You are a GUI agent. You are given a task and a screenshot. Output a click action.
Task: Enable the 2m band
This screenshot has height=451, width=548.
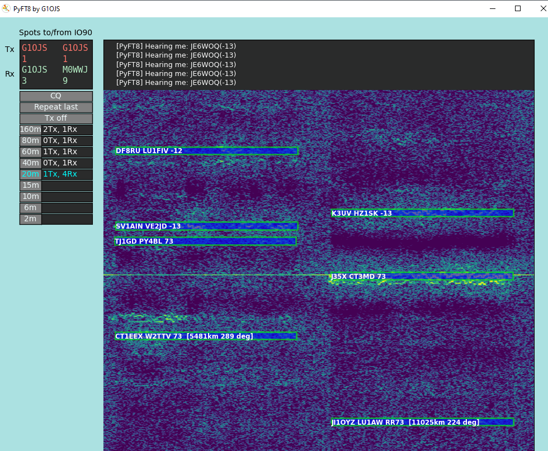(30, 219)
